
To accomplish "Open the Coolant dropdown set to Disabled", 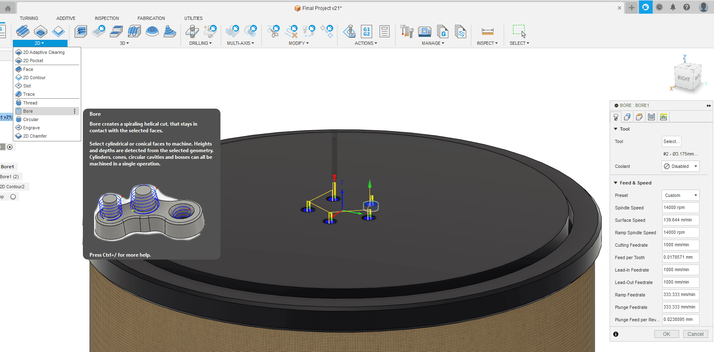I will pyautogui.click(x=680, y=166).
